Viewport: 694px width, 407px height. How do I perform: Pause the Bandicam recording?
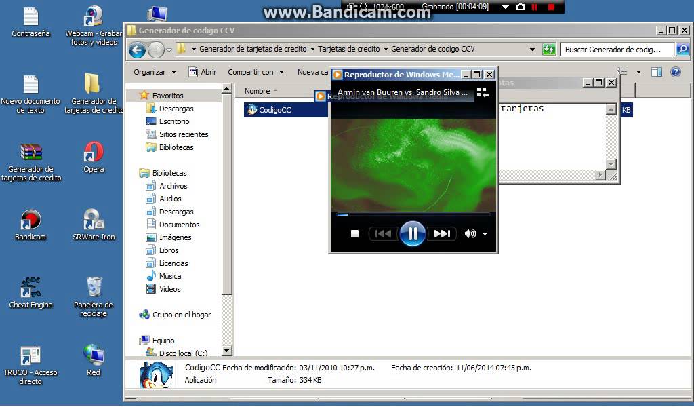pos(535,7)
